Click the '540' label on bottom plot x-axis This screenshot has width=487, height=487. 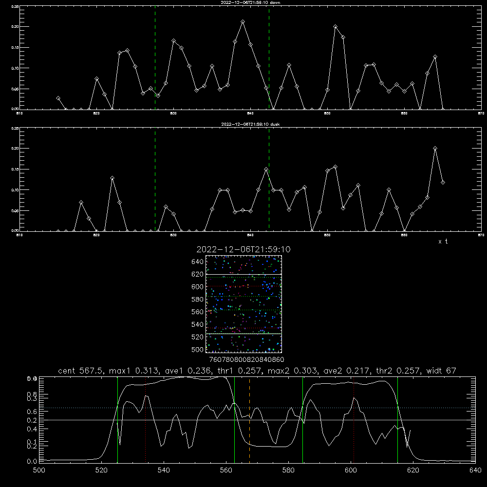pos(164,470)
